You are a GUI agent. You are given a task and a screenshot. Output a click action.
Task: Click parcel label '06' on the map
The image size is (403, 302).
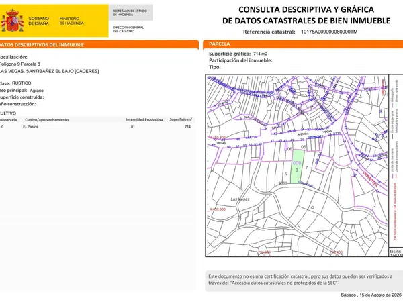pos(289,149)
